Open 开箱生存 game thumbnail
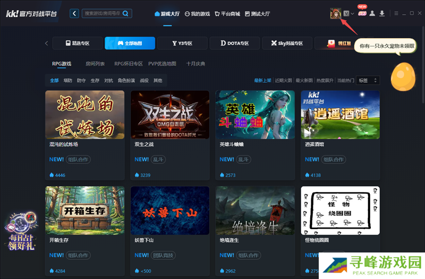 [85, 211]
